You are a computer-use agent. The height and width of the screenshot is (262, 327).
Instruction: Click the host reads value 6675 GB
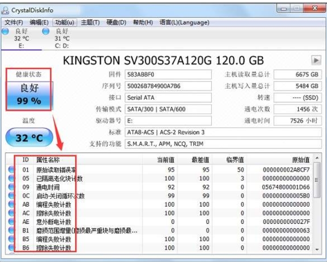[298, 74]
